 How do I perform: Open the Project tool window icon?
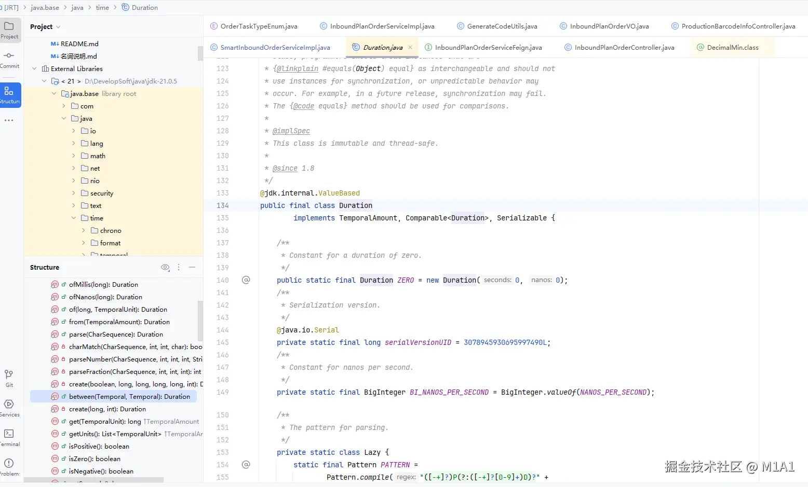click(x=9, y=30)
